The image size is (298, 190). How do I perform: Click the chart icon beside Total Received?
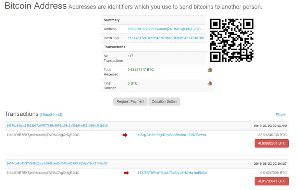(210, 70)
